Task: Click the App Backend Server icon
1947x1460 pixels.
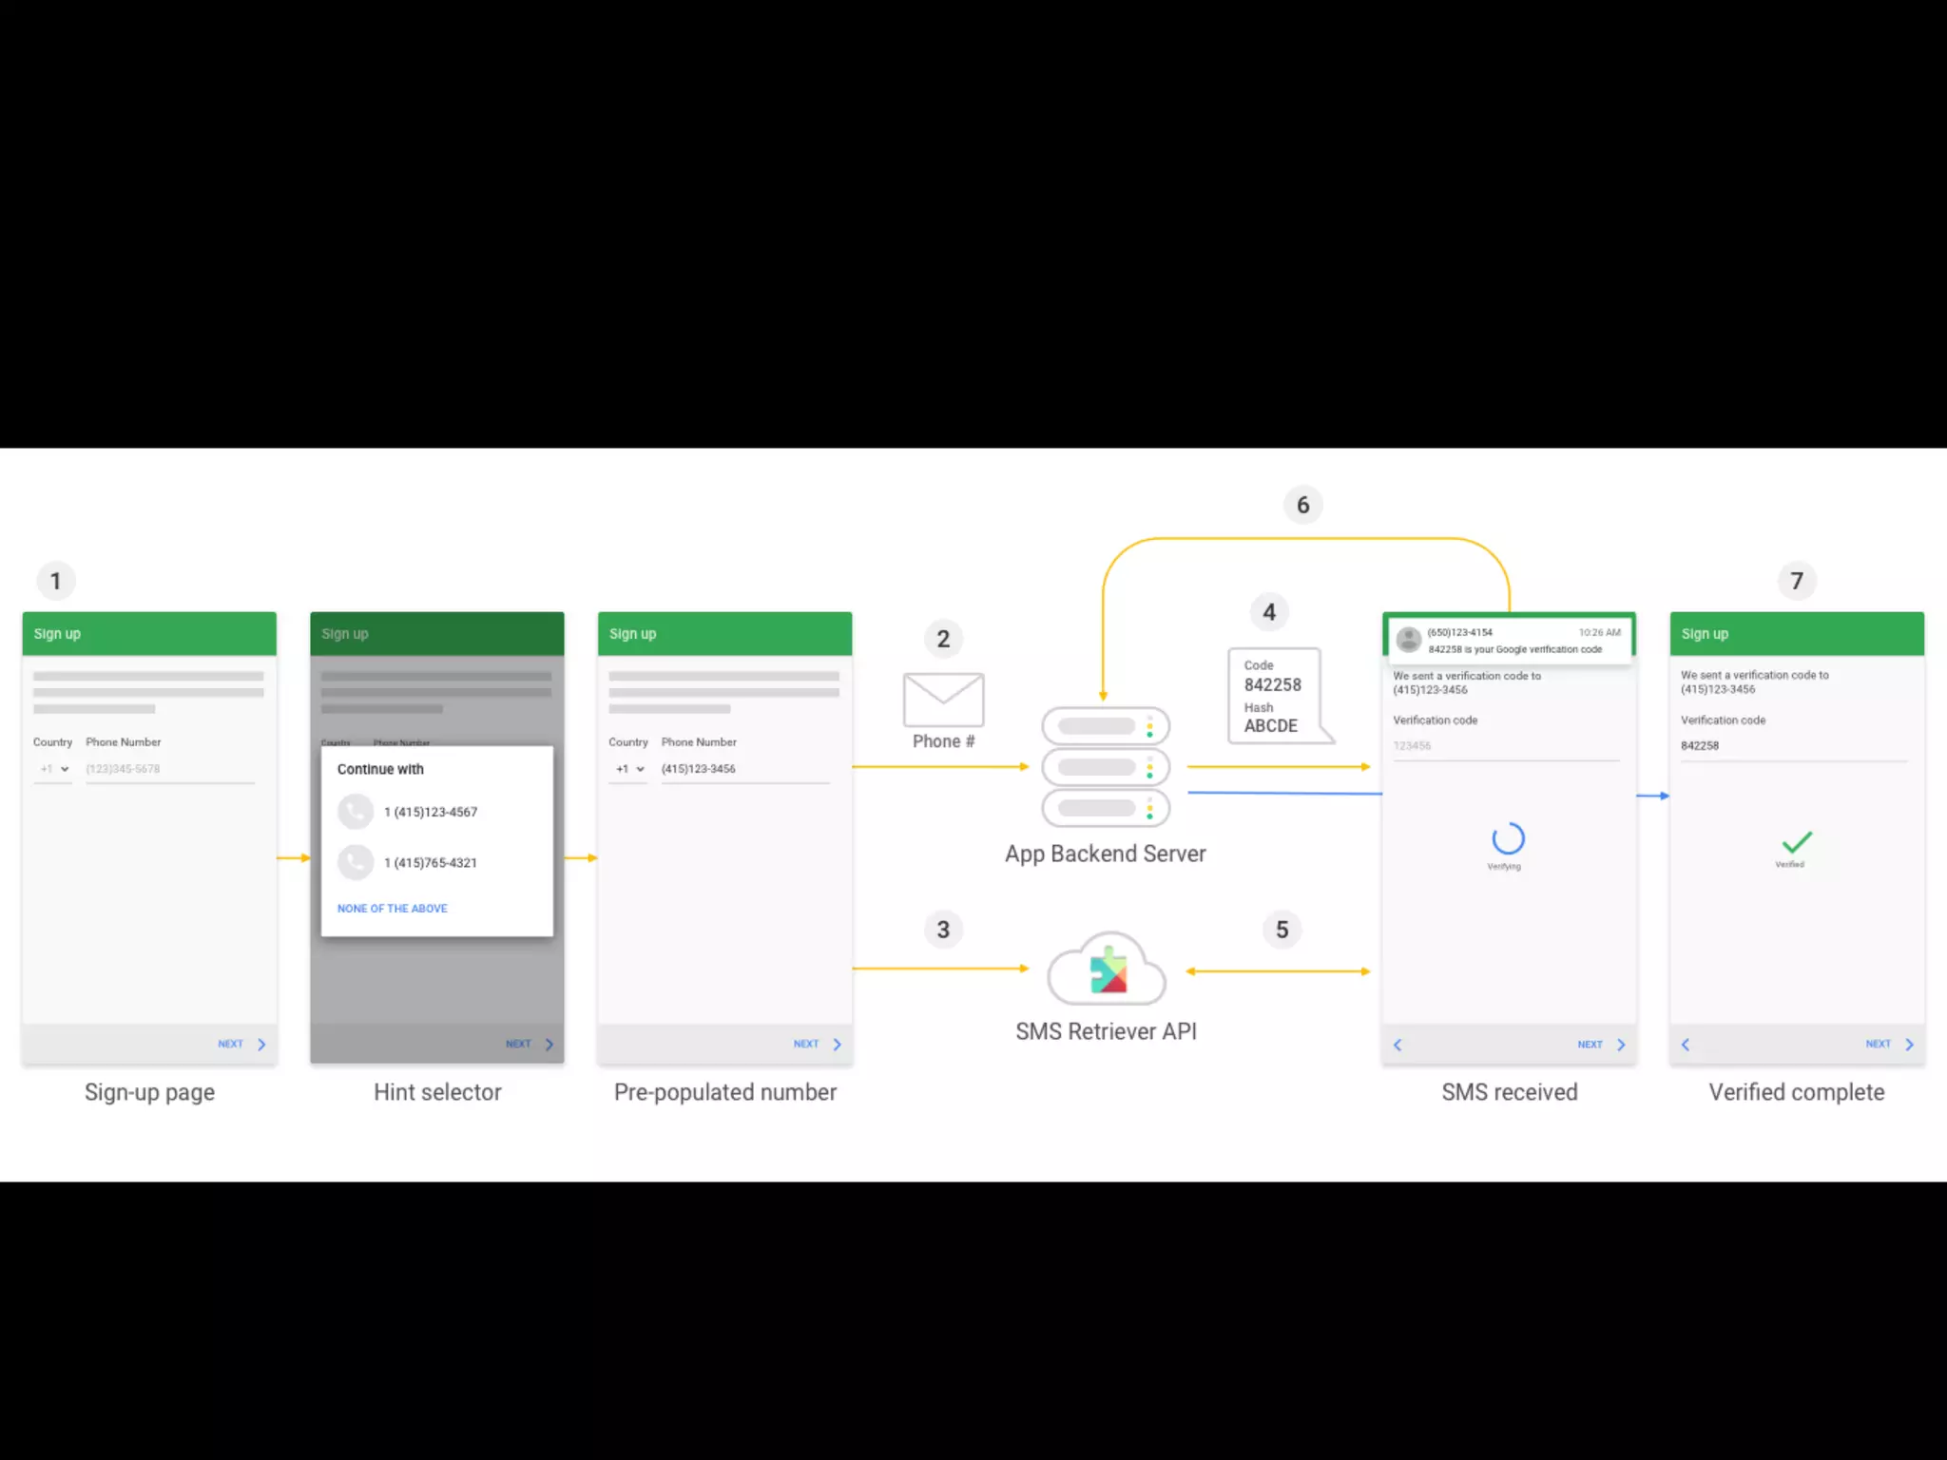Action: (1106, 767)
